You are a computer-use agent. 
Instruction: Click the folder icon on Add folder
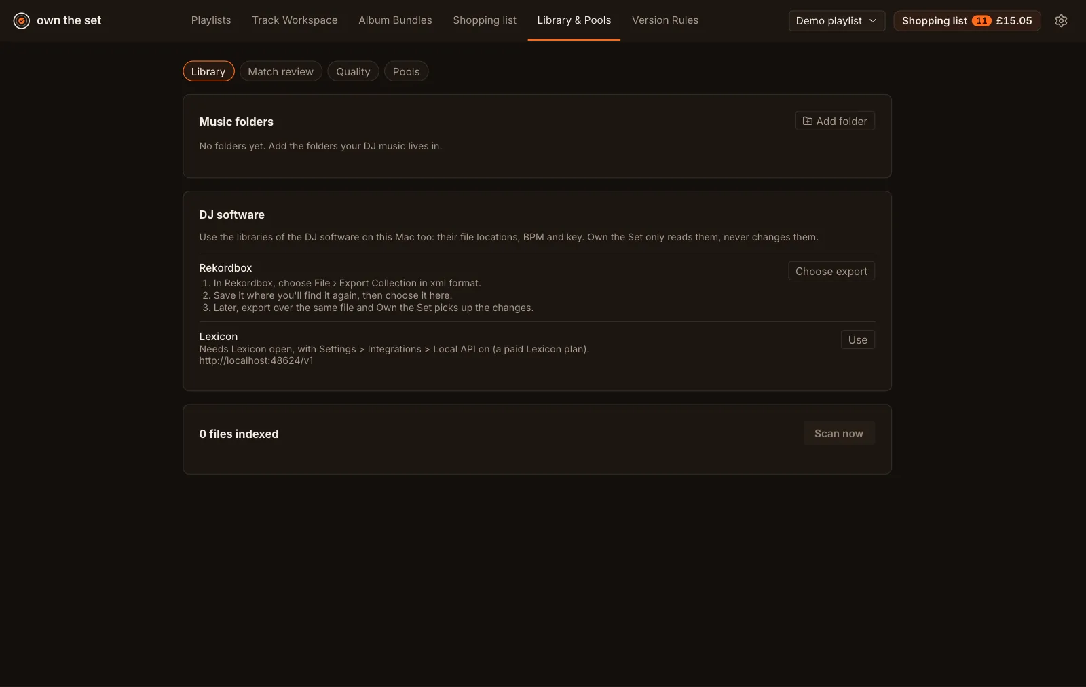click(x=808, y=121)
